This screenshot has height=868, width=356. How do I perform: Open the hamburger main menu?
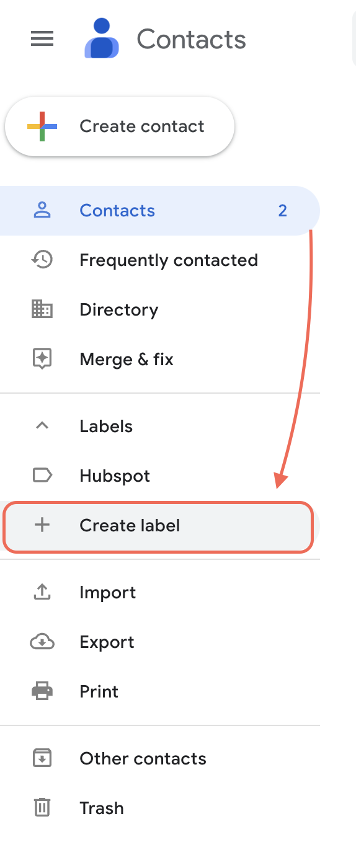(x=42, y=40)
